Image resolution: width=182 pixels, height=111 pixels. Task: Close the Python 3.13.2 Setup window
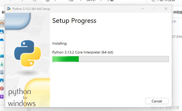pyautogui.click(x=166, y=9)
